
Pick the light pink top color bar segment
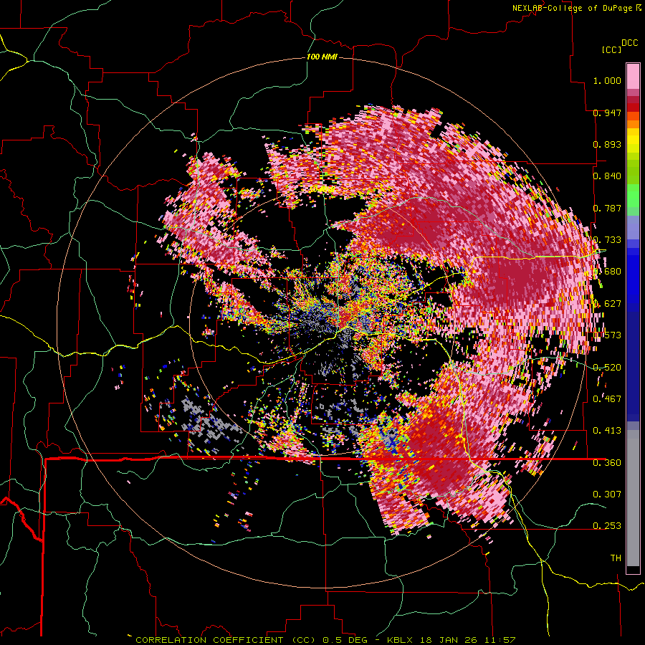[633, 76]
